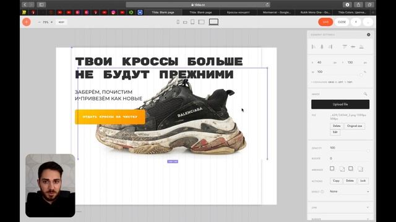
Task: Open Safari downloads button
Action: tap(347, 4)
